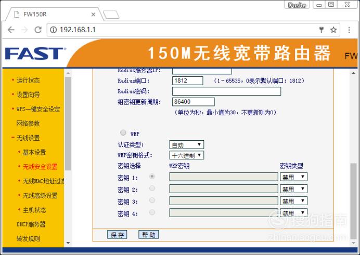Go back with the browser back arrow
Screen dimensions: 360x255
pos(11,30)
